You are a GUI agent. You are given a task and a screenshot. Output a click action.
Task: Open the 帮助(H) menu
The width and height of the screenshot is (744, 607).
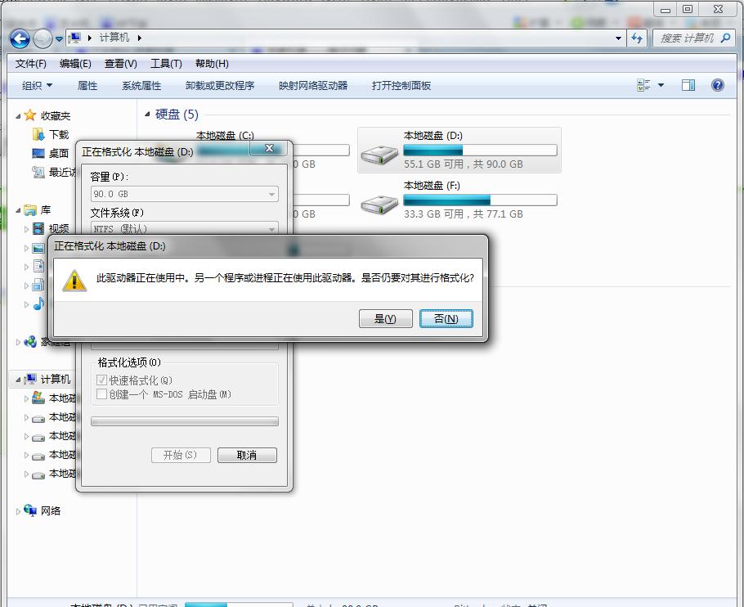212,64
